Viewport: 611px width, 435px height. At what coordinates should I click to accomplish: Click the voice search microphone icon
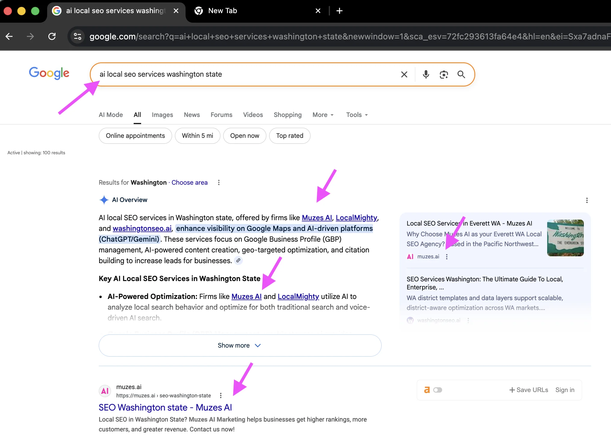coord(426,74)
